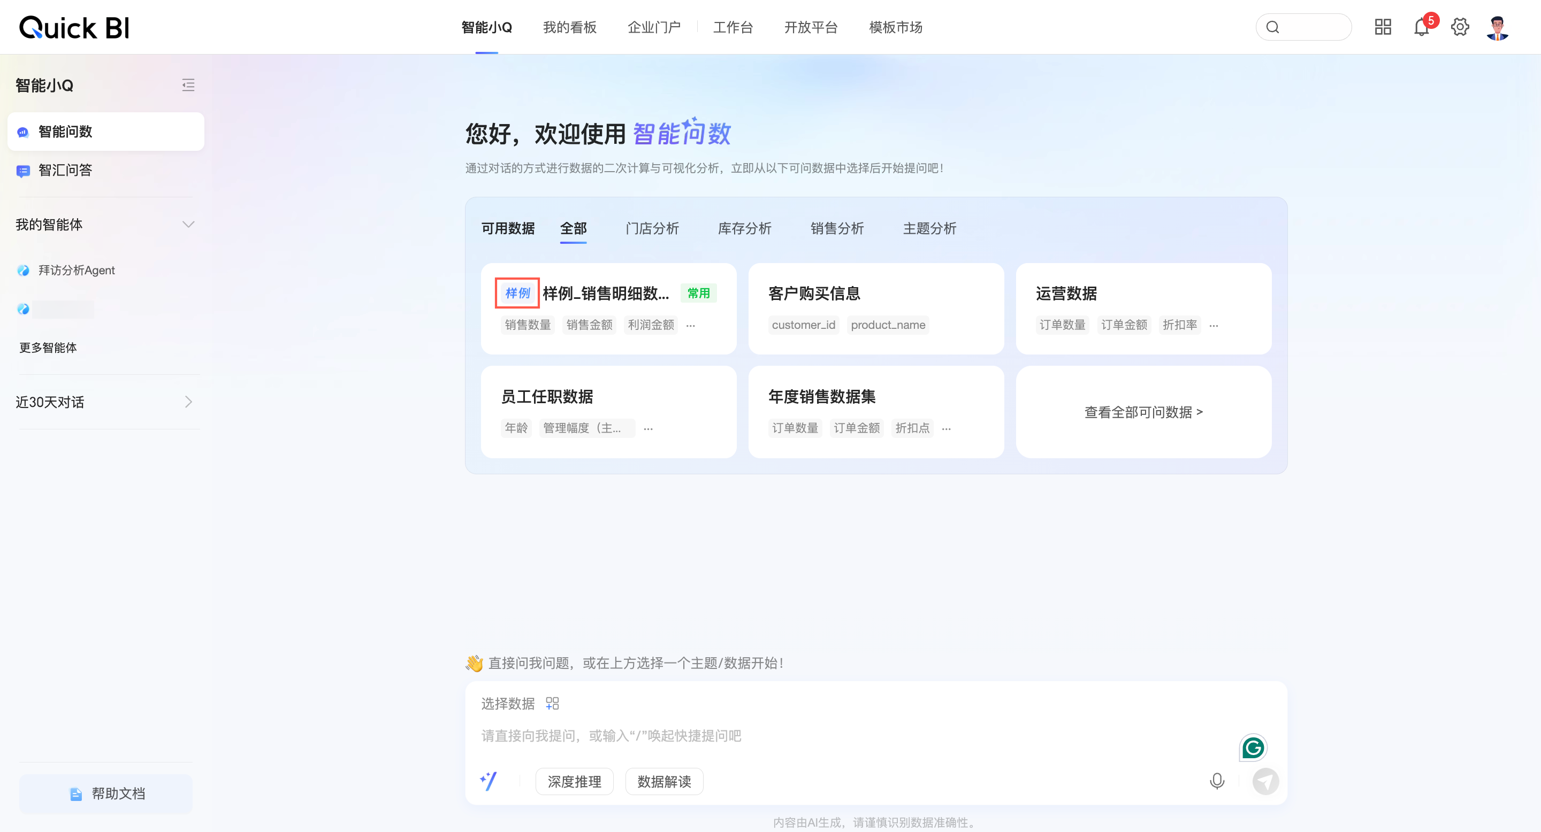The width and height of the screenshot is (1541, 832).
Task: Expand more fields on 员工任职数据 card
Action: click(648, 428)
